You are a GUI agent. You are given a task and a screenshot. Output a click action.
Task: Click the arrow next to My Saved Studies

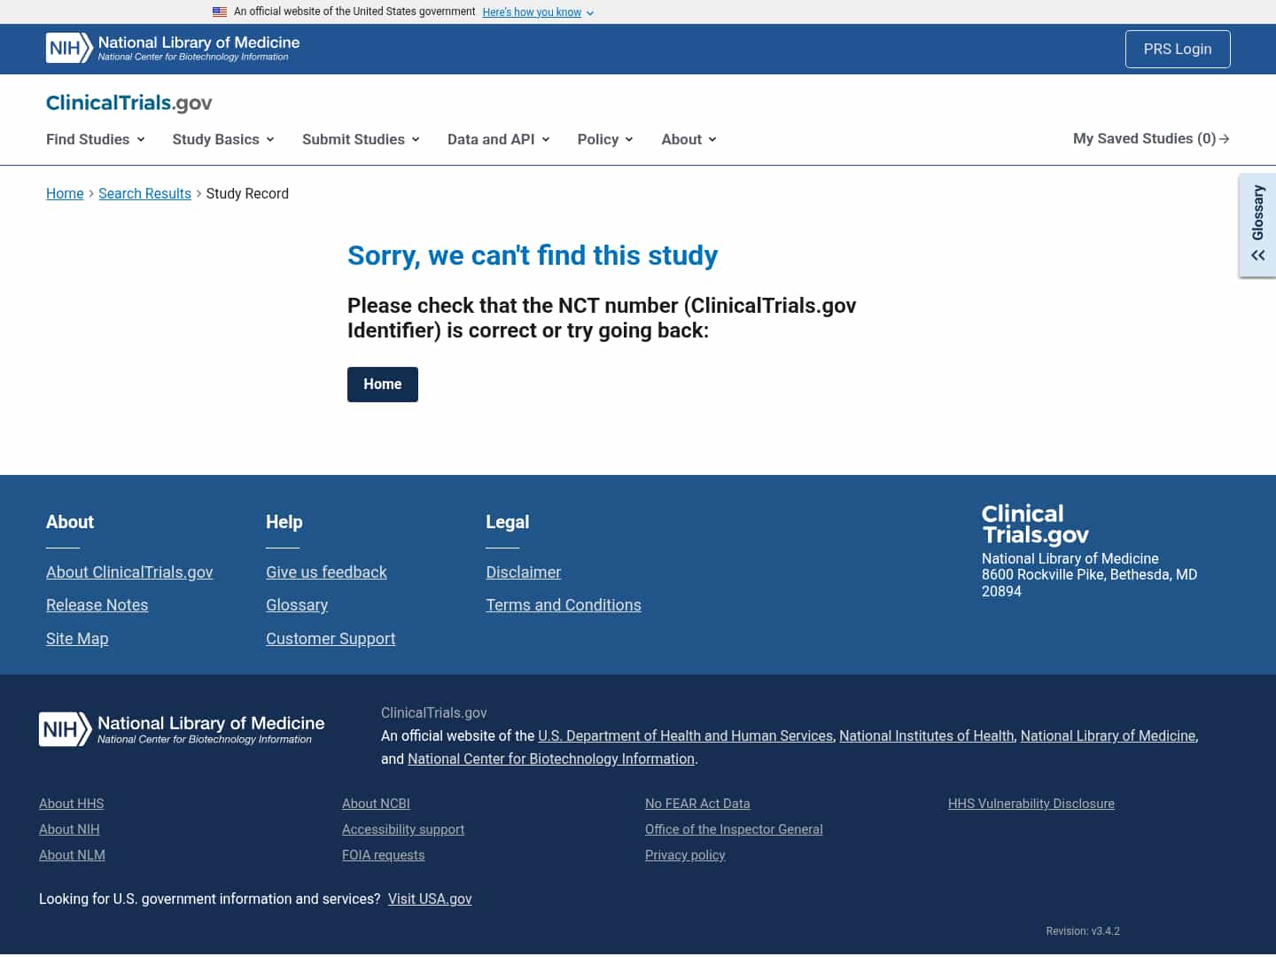1225,138
